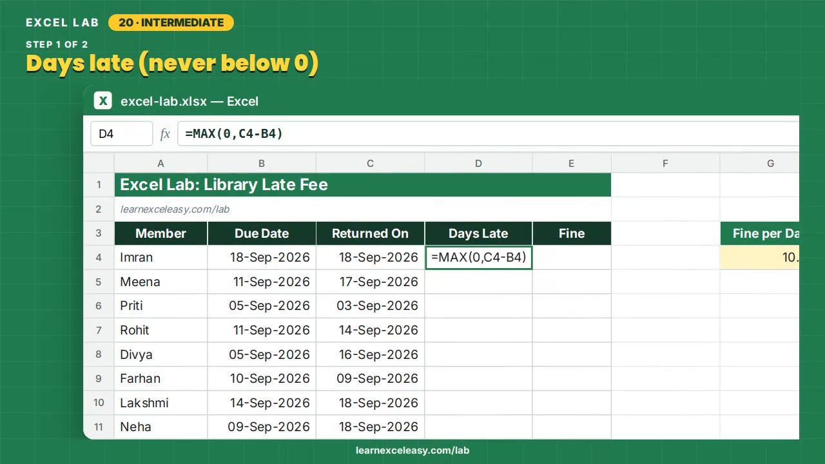The width and height of the screenshot is (825, 464).
Task: Click the 'Due Date' header cell
Action: pos(262,233)
